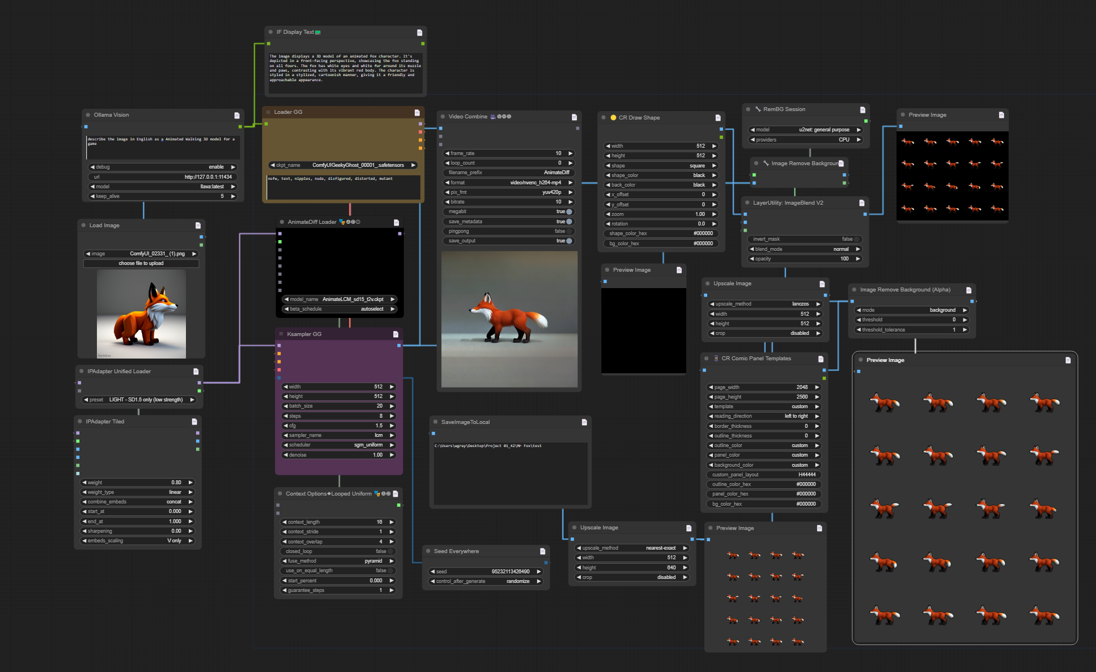Toggle invert_mask in ImageBlend V2 node

coord(855,239)
